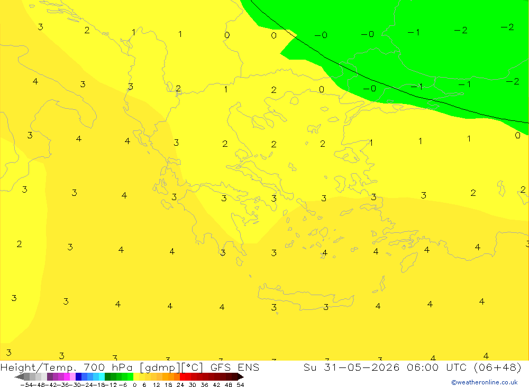This screenshot has width=529, height=387.
Task: Pick the dark purple legend swatch
Action: pos(50,377)
